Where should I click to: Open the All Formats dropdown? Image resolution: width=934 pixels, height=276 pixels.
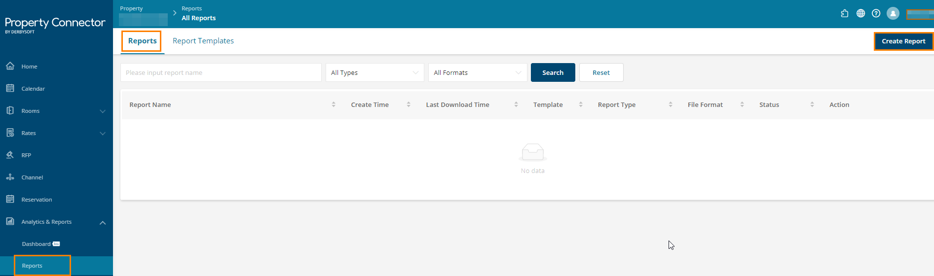coord(478,72)
